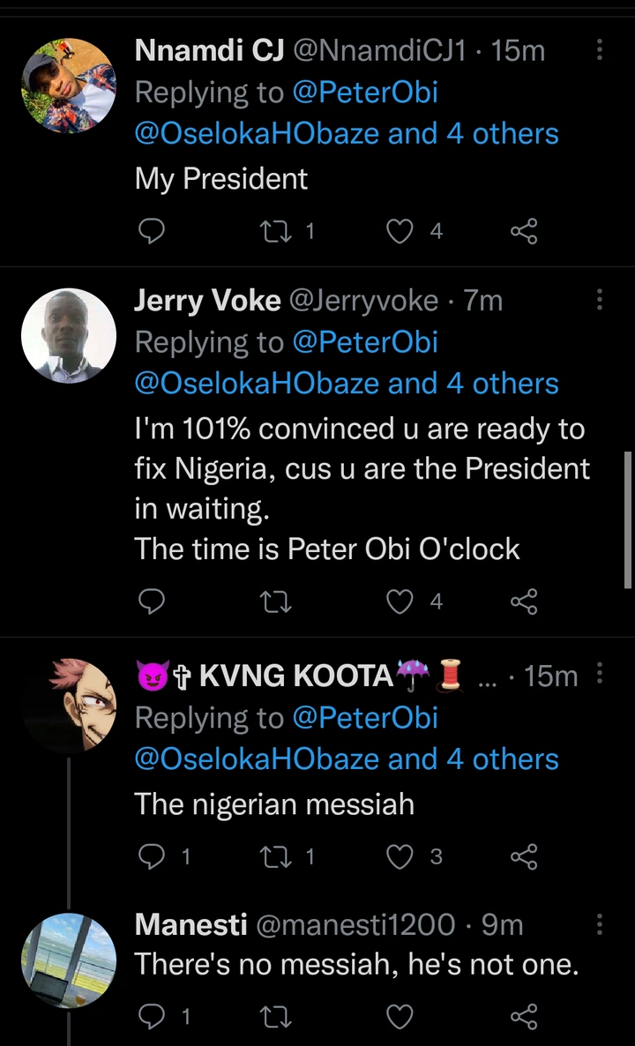Like KVNG KOOTA's "The nigerian messiah" tweet

click(x=401, y=855)
